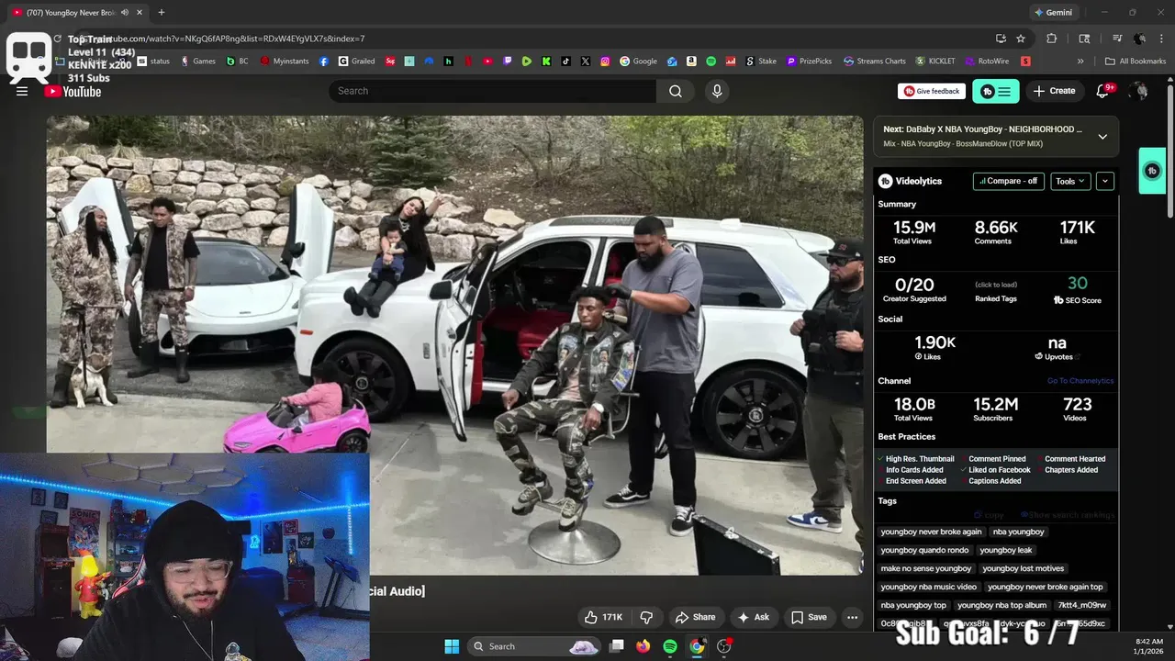Mute the YouTube browser tab audio

(125, 13)
